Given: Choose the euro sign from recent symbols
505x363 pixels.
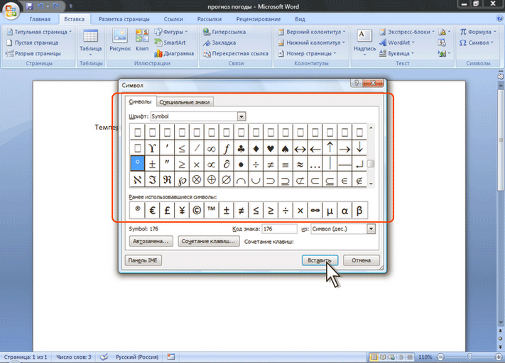Looking at the screenshot, I should [152, 211].
